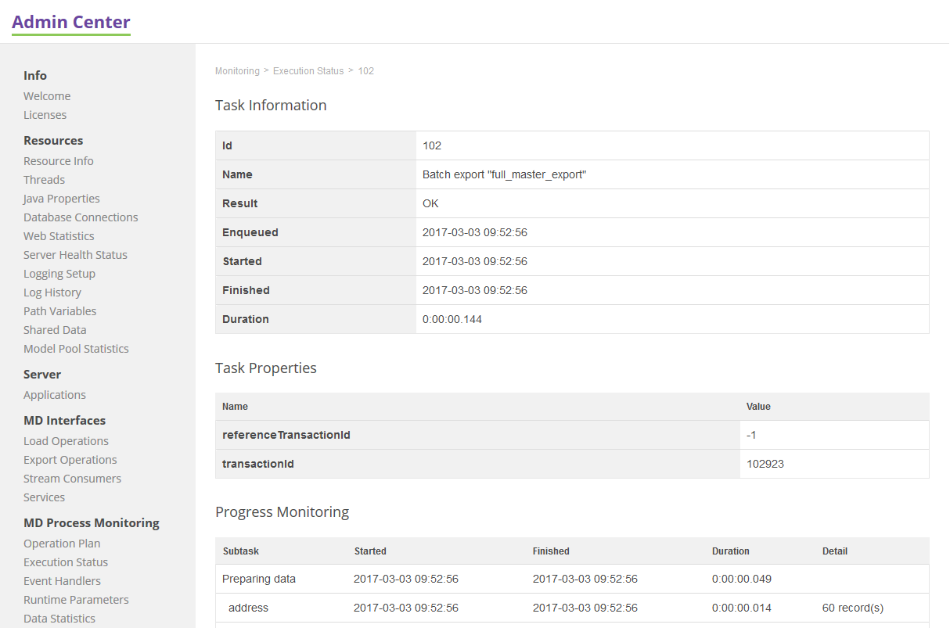Open Applications under Server
Screen dimensions: 950x628
pyautogui.click(x=55, y=395)
